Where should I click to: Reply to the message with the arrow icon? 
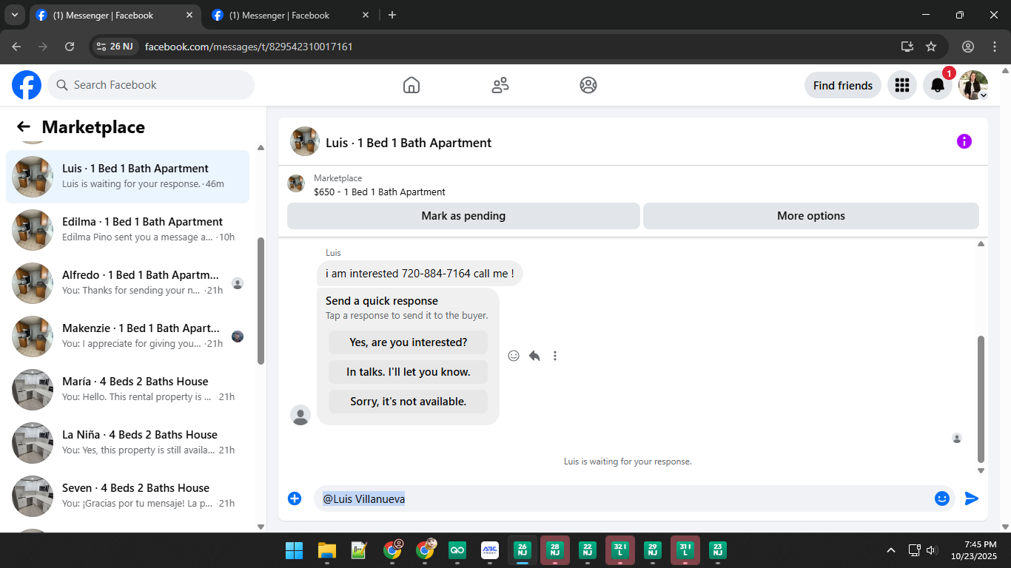(534, 356)
